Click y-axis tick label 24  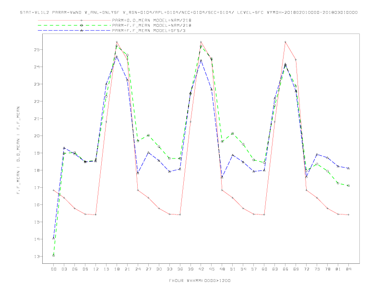(37, 67)
